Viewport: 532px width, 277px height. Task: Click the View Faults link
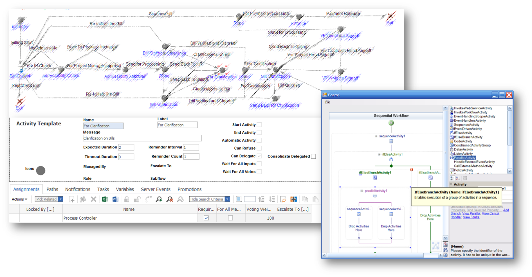pyautogui.click(x=471, y=217)
